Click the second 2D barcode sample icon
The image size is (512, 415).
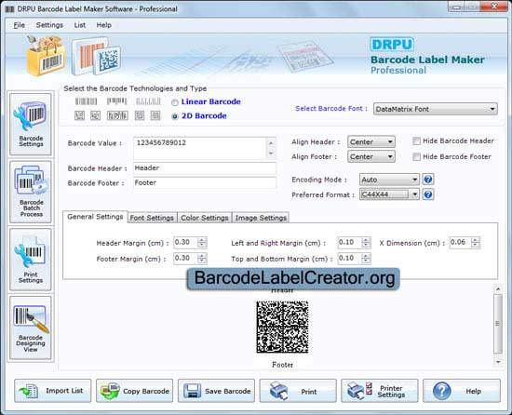coord(95,115)
